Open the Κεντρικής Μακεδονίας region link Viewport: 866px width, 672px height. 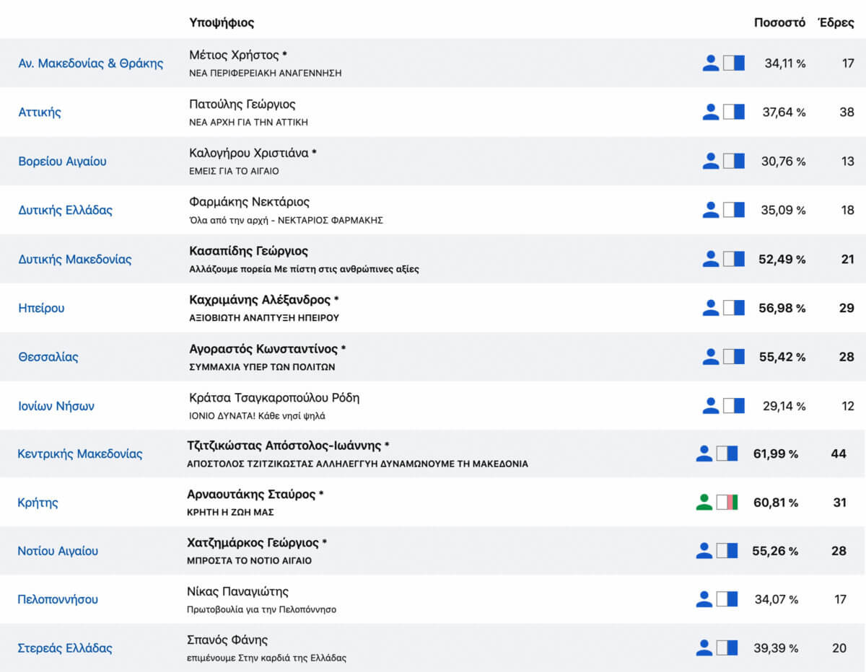click(80, 454)
